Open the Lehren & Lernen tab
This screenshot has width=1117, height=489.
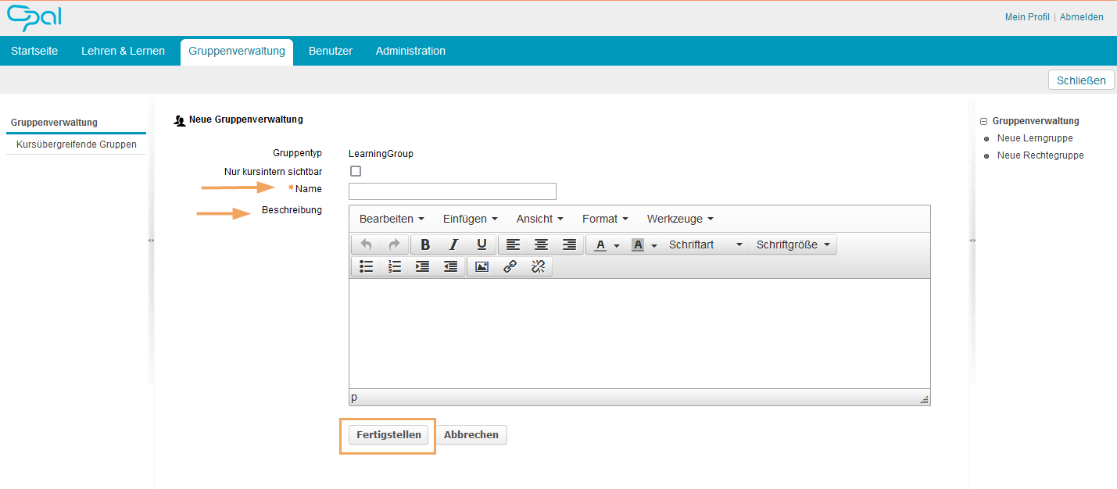(123, 51)
